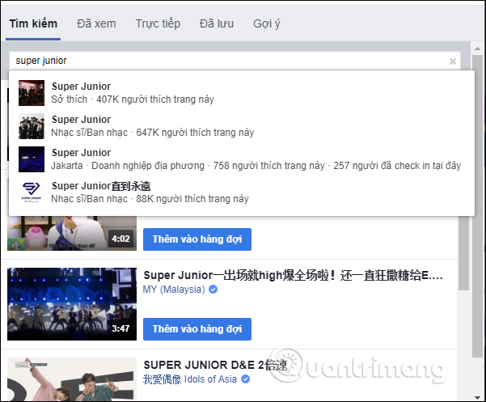Visit the MY (Malaysia) page link
Viewport: 486px width, 402px height.
tap(174, 290)
